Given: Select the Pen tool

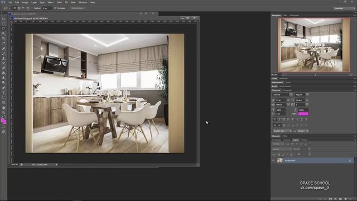Looking at the screenshot, I should [3, 88].
